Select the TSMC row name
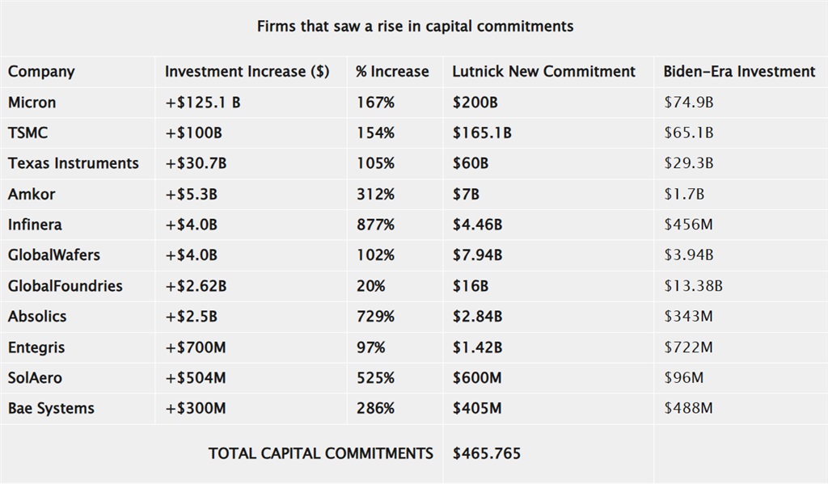The height and width of the screenshot is (484, 828). [27, 133]
